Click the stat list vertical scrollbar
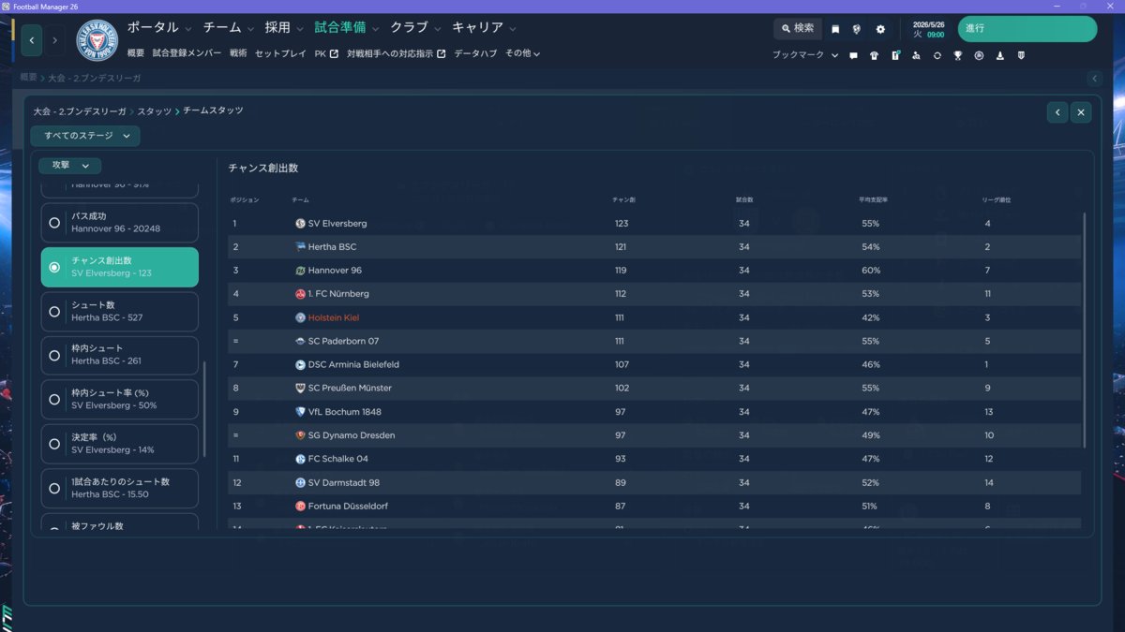1125x632 pixels. [204, 409]
